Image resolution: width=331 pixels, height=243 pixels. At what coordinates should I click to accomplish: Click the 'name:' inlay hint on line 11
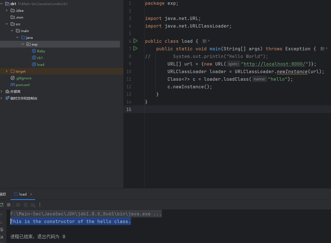tap(260, 79)
